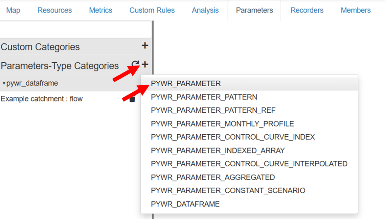385x219 pixels.
Task: Select PYWR_PARAMETER_CONTROL_CURVE_INDEX entry
Action: [x=233, y=137]
